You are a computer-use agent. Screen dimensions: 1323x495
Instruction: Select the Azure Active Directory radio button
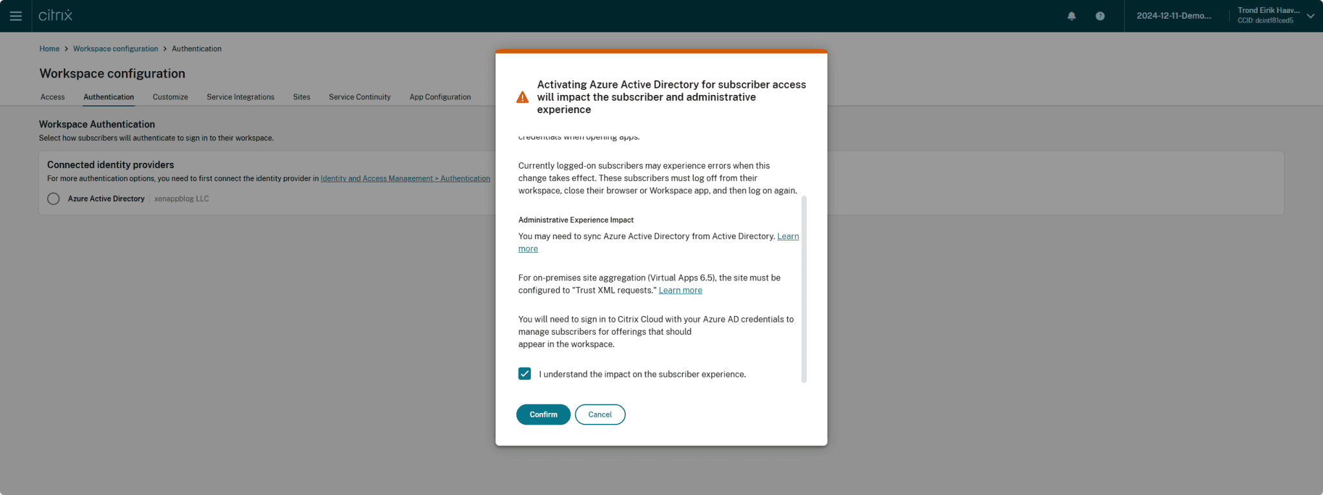(x=54, y=199)
